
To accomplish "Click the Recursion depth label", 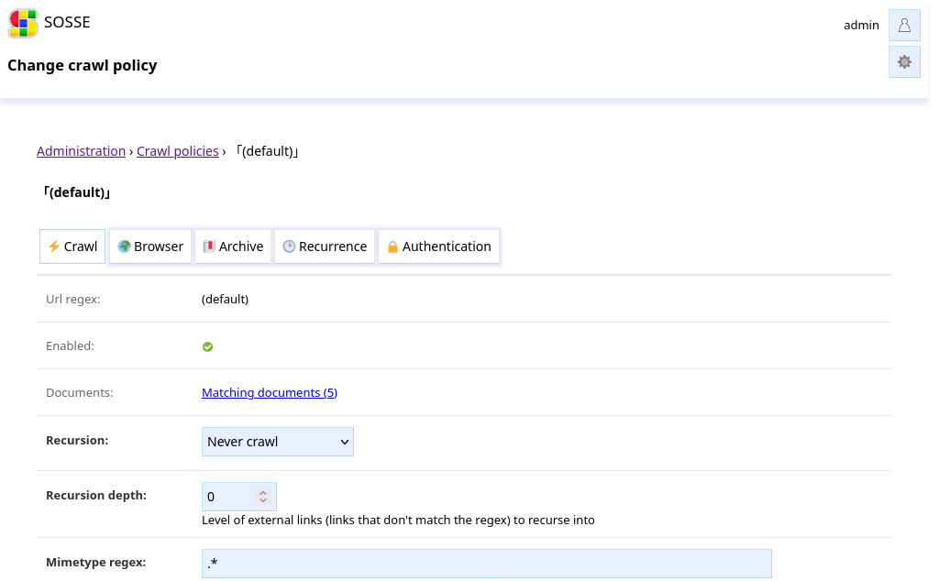I will (96, 496).
